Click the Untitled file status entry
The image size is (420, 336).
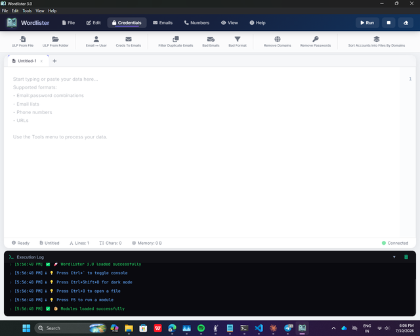(49, 243)
